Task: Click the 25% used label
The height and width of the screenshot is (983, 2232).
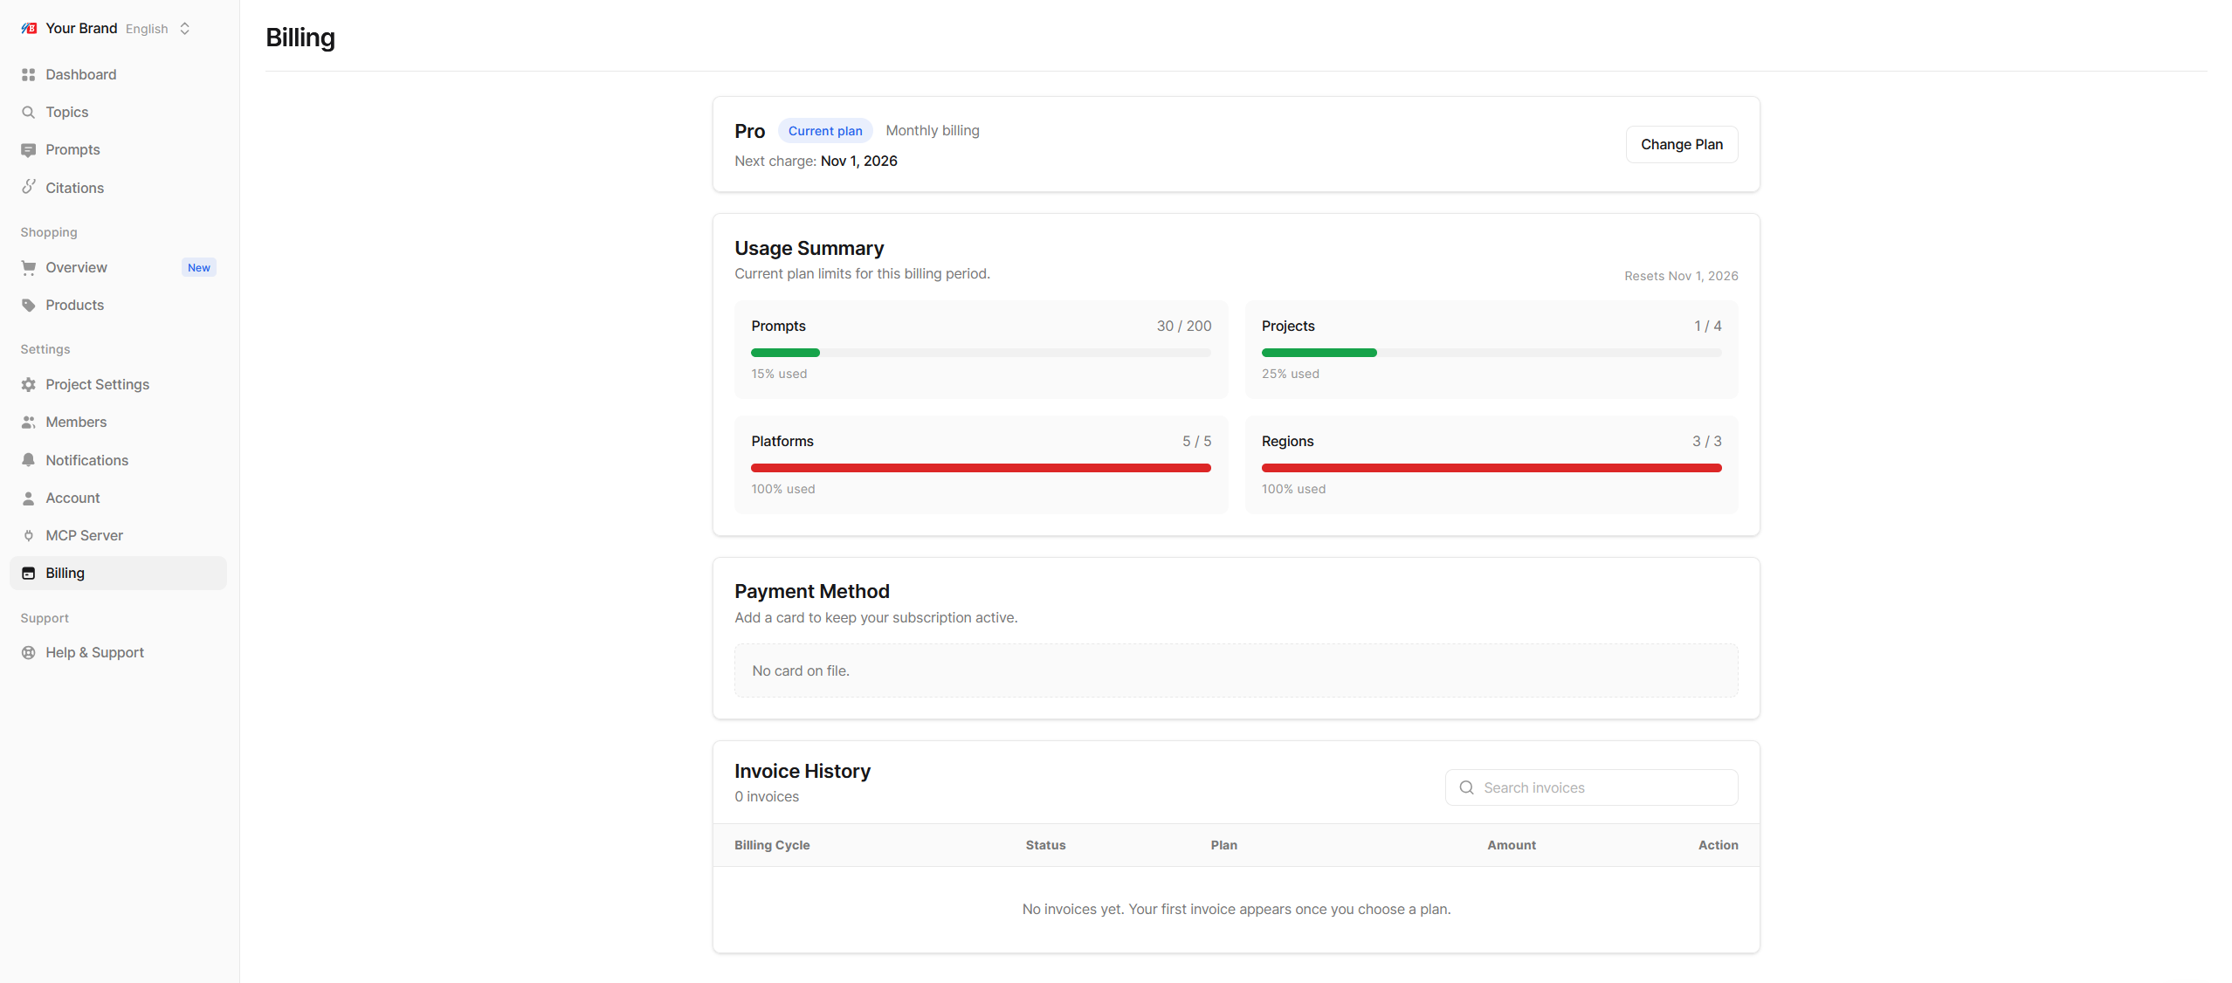Action: click(1290, 374)
